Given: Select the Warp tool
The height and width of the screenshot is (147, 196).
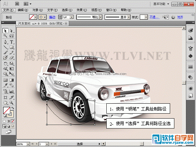Looking at the screenshot, I should coord(5,69).
